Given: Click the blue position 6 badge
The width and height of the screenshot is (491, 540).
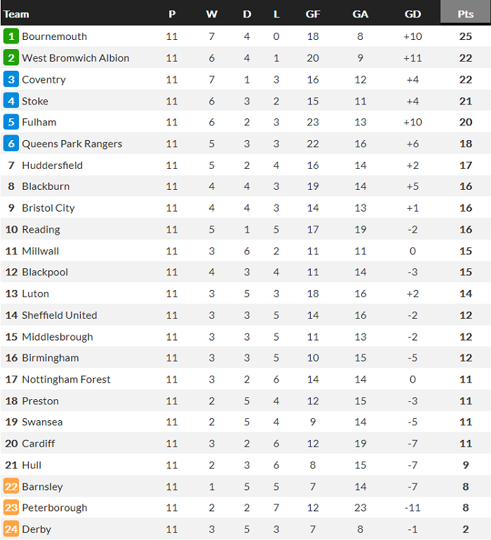Looking at the screenshot, I should point(11,144).
